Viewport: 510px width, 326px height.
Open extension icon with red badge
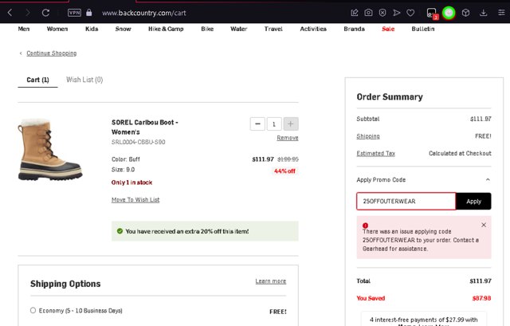(x=432, y=14)
